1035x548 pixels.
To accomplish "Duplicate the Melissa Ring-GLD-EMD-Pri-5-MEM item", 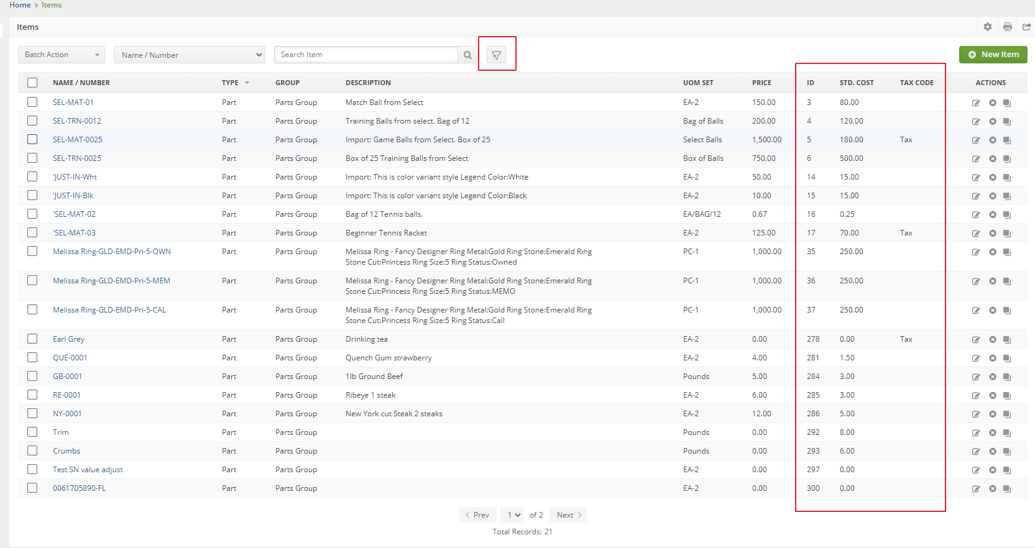I will pos(1007,281).
